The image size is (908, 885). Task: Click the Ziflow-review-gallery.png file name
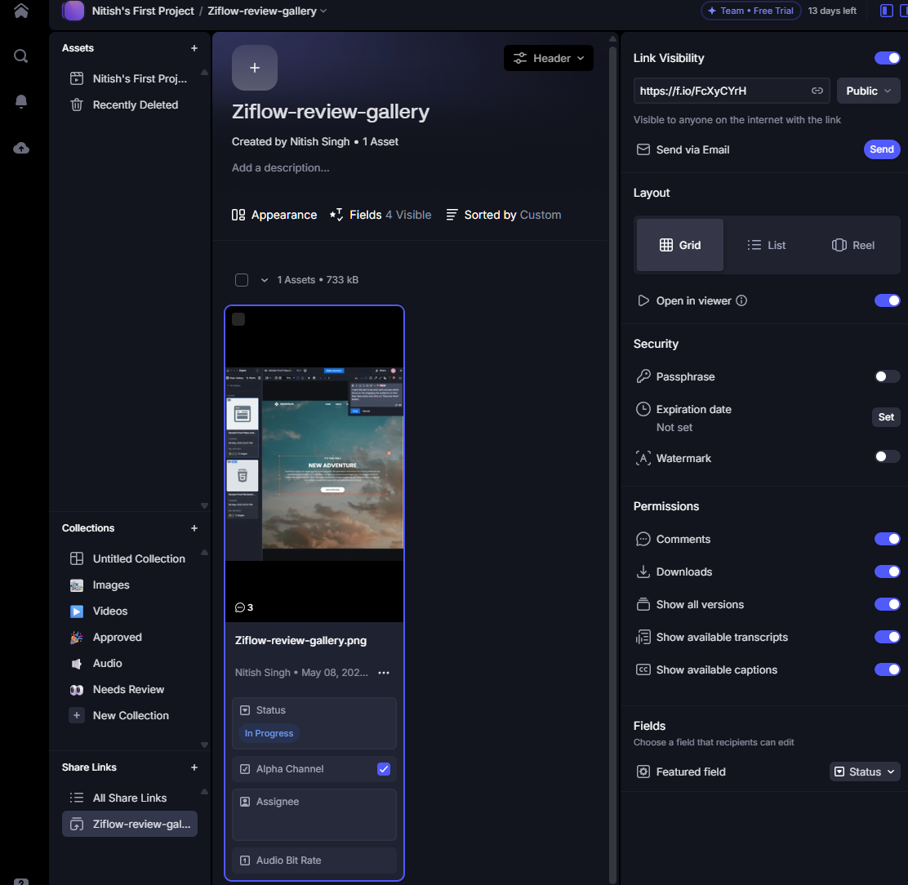pos(300,641)
